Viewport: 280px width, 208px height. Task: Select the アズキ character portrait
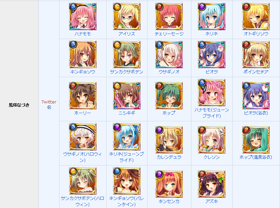212,184
